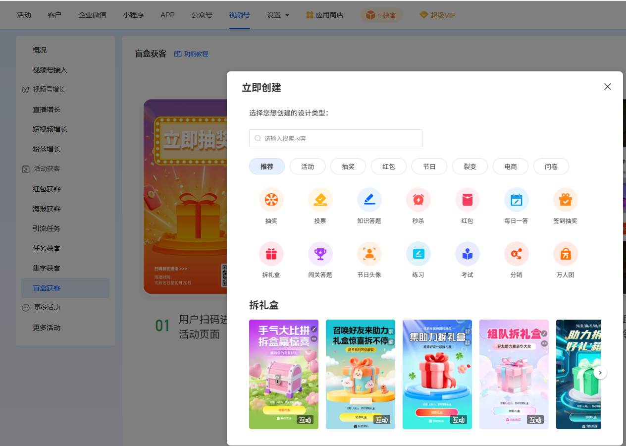
Task: Click the 红包 red envelope icon
Action: coord(467,200)
